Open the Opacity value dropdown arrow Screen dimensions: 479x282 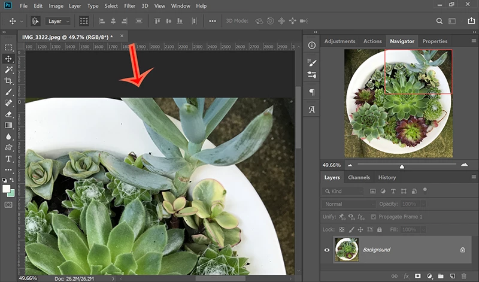(x=423, y=204)
